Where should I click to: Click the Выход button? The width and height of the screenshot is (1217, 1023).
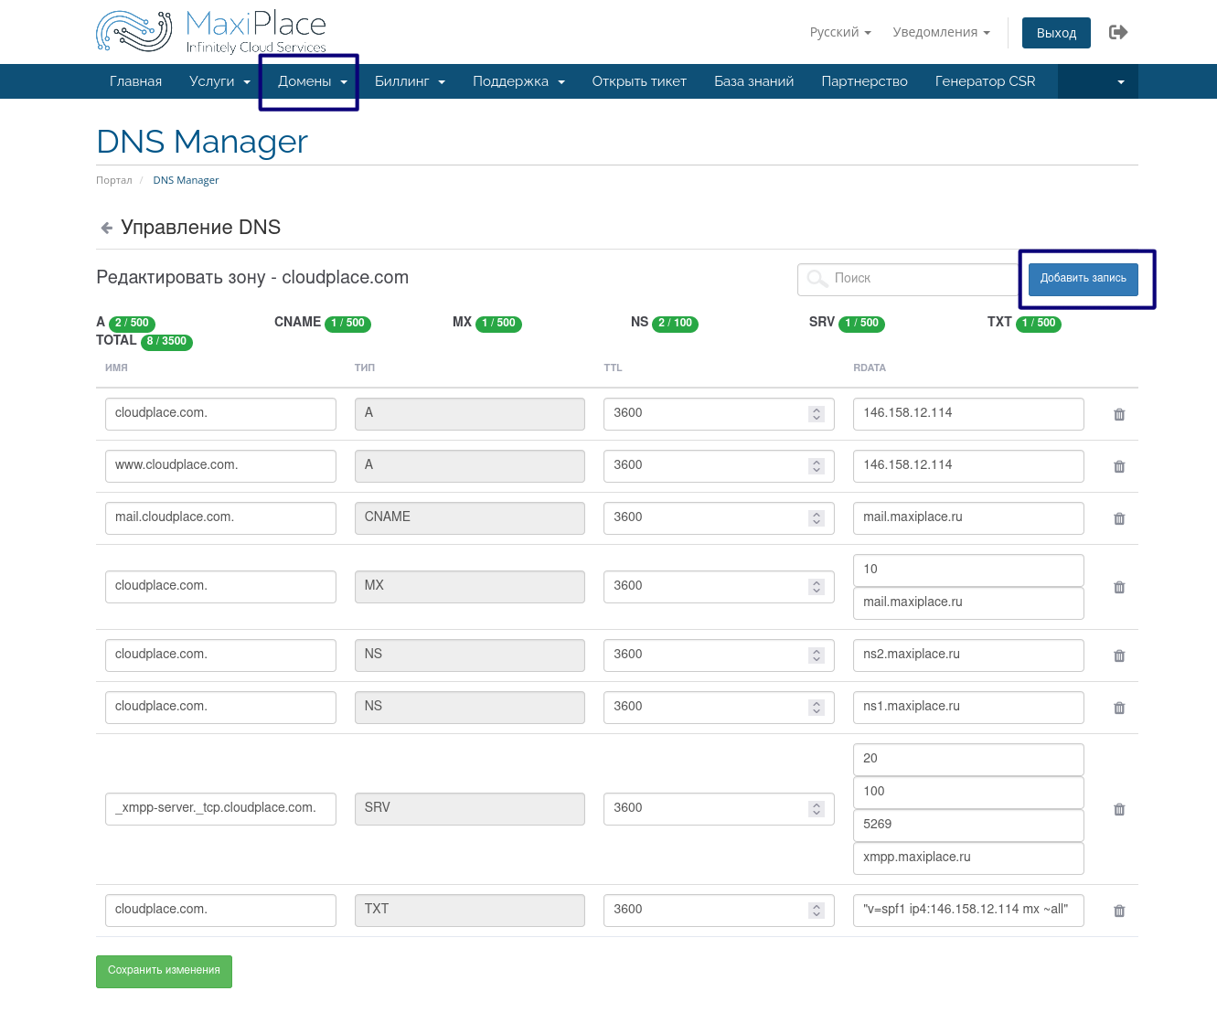[x=1056, y=32]
